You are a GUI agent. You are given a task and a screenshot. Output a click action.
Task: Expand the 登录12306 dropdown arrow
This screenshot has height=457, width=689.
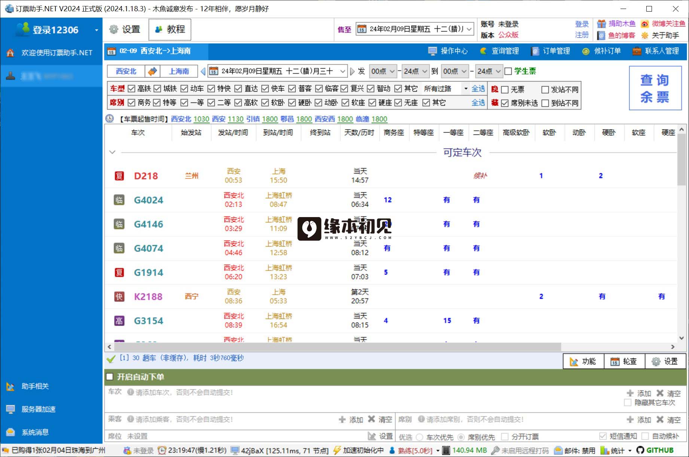[x=97, y=30]
